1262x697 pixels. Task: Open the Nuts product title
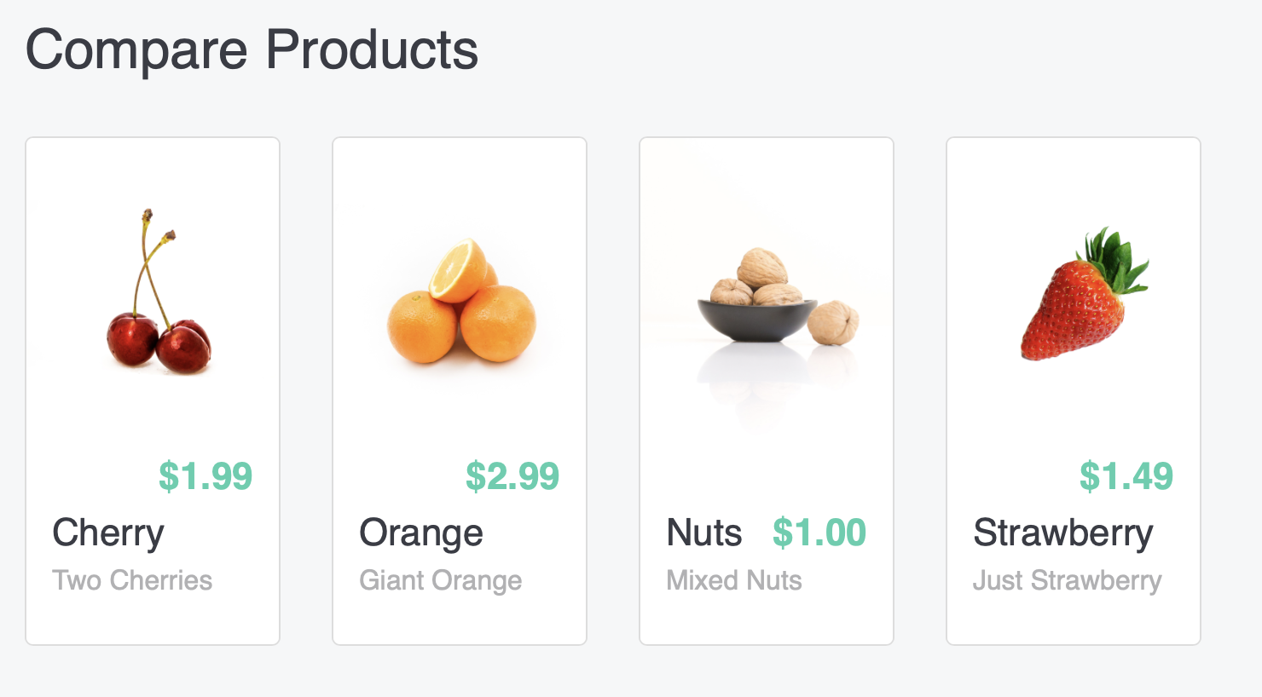(704, 533)
